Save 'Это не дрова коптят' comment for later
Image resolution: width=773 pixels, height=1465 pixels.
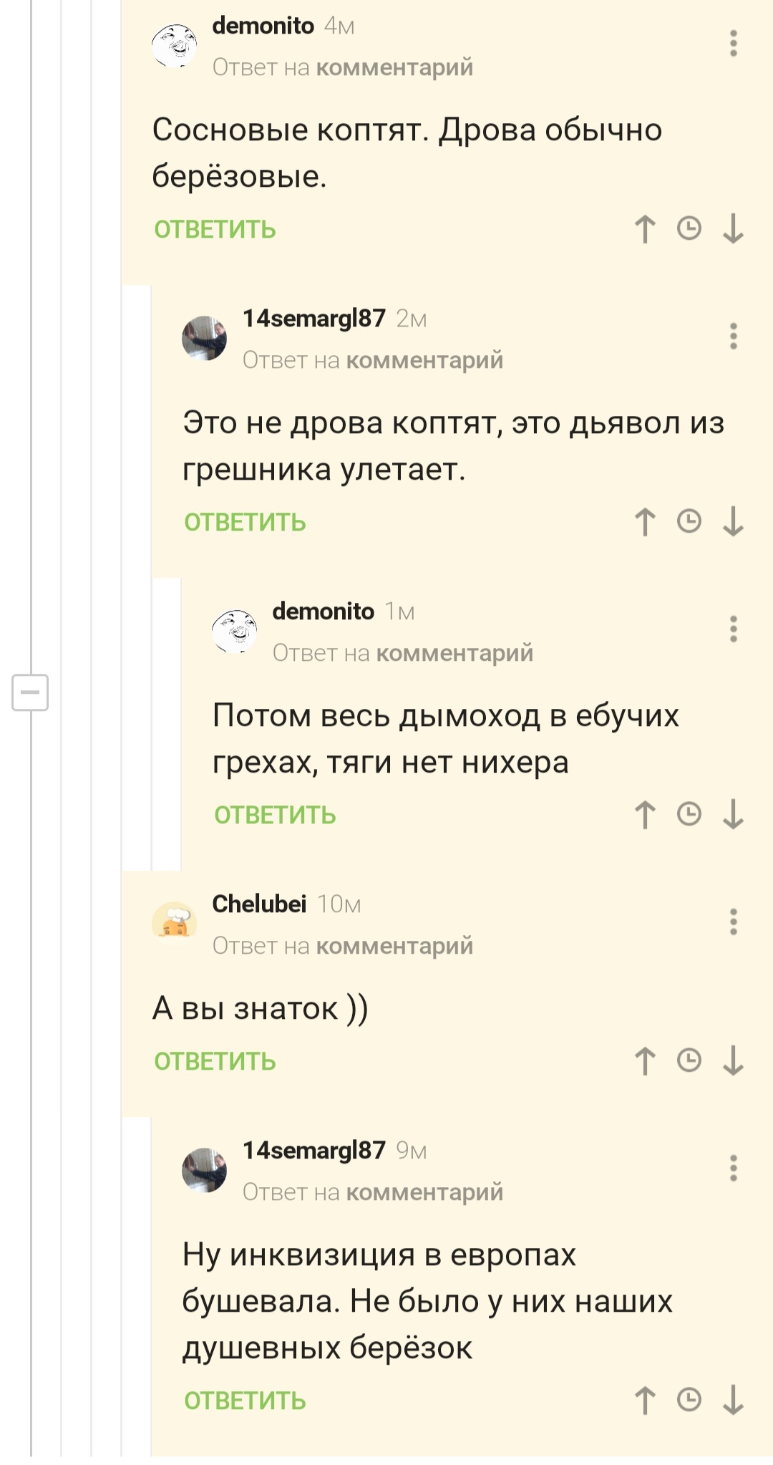tap(689, 521)
